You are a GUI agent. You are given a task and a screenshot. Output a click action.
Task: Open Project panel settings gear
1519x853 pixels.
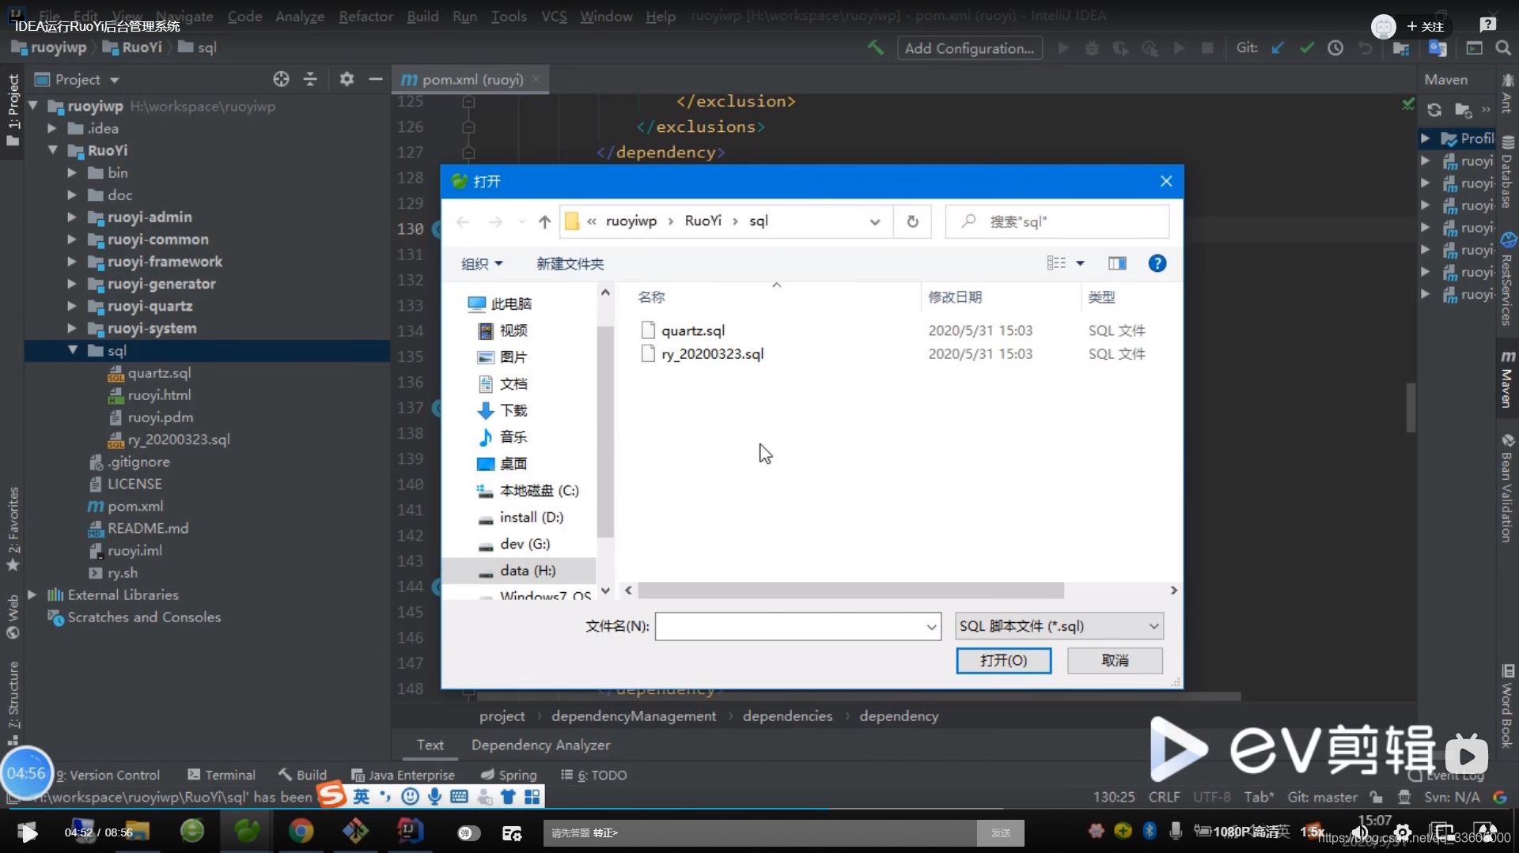coord(347,79)
